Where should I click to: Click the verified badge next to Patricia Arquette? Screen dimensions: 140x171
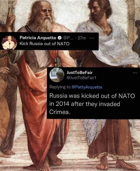click(x=59, y=38)
